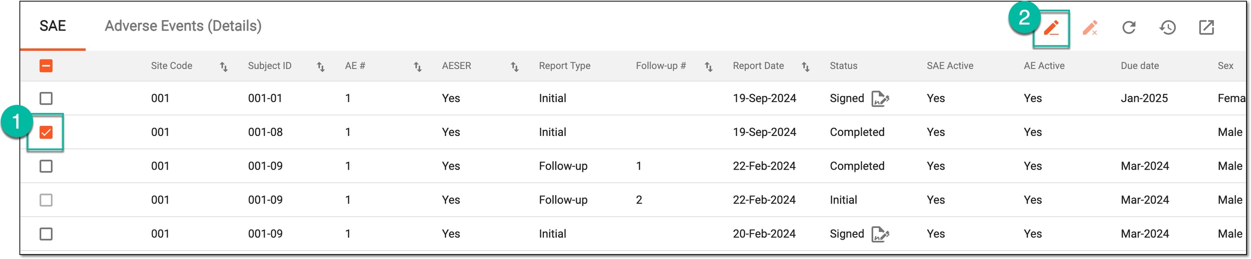Click signature icon for subject 001-01
Image resolution: width=1251 pixels, height=259 pixels.
[880, 98]
